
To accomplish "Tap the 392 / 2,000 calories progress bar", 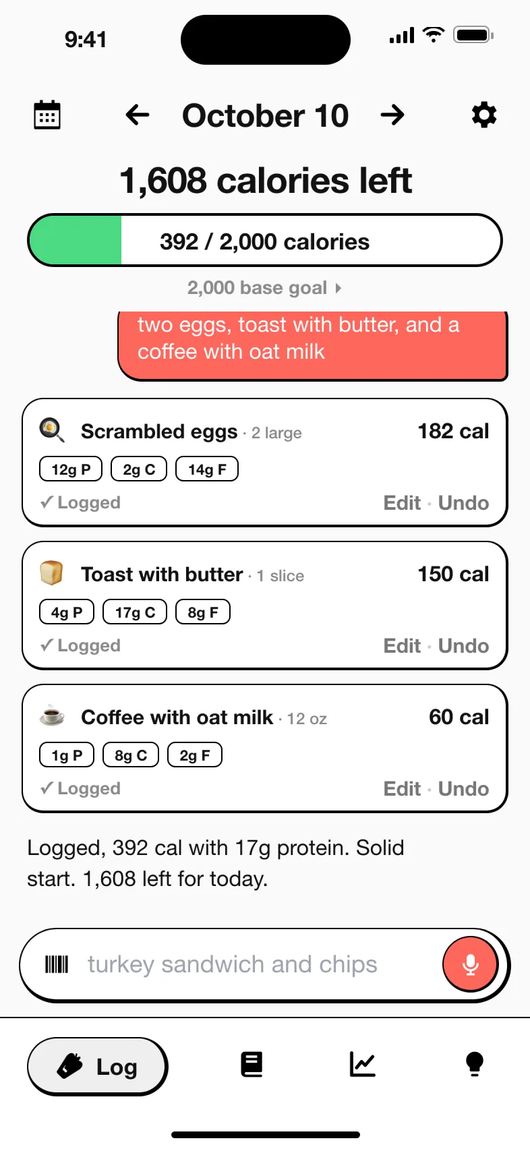I will pos(265,241).
